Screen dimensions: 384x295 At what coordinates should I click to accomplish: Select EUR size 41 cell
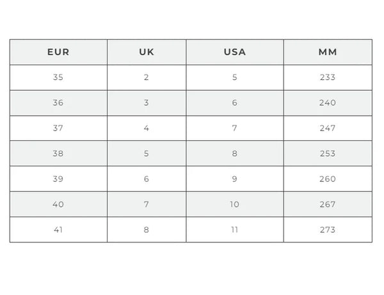coord(58,230)
